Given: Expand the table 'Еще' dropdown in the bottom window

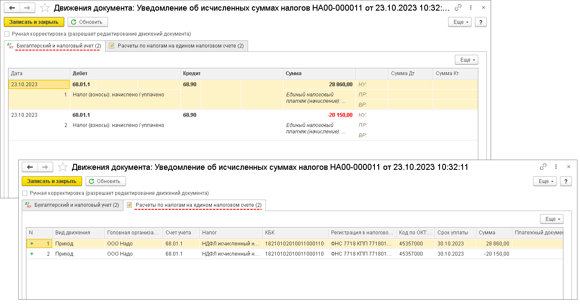Looking at the screenshot, I should coord(551,219).
